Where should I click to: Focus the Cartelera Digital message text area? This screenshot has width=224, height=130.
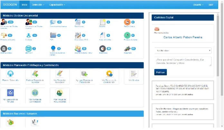click(183, 61)
